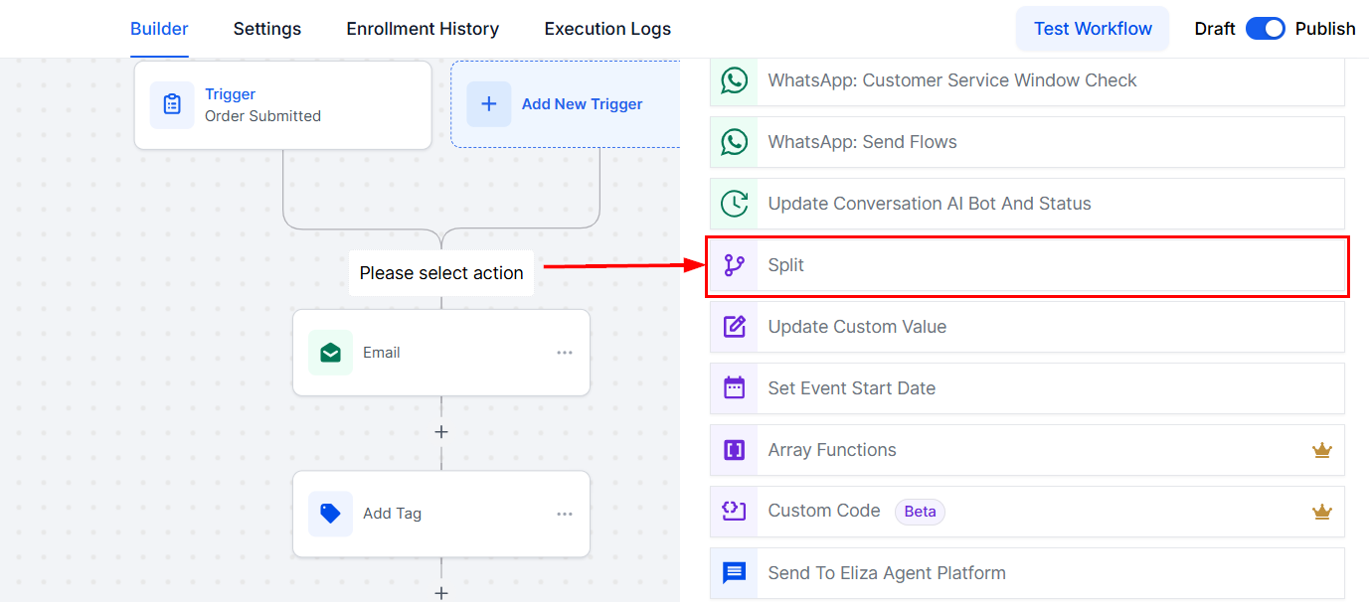Click the Update Custom Value pencil icon

(735, 327)
